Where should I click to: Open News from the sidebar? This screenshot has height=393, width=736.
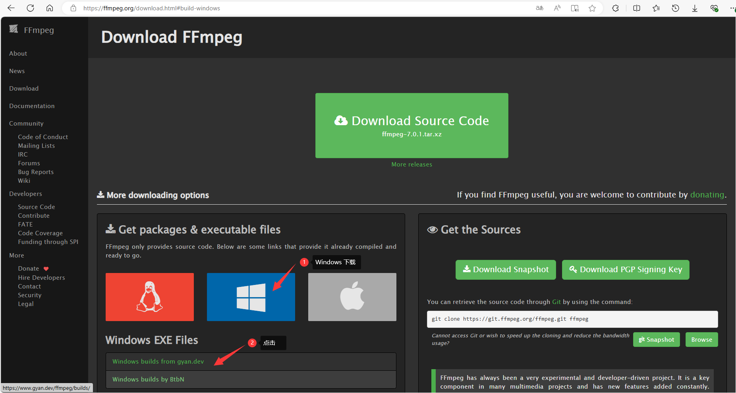(x=17, y=71)
